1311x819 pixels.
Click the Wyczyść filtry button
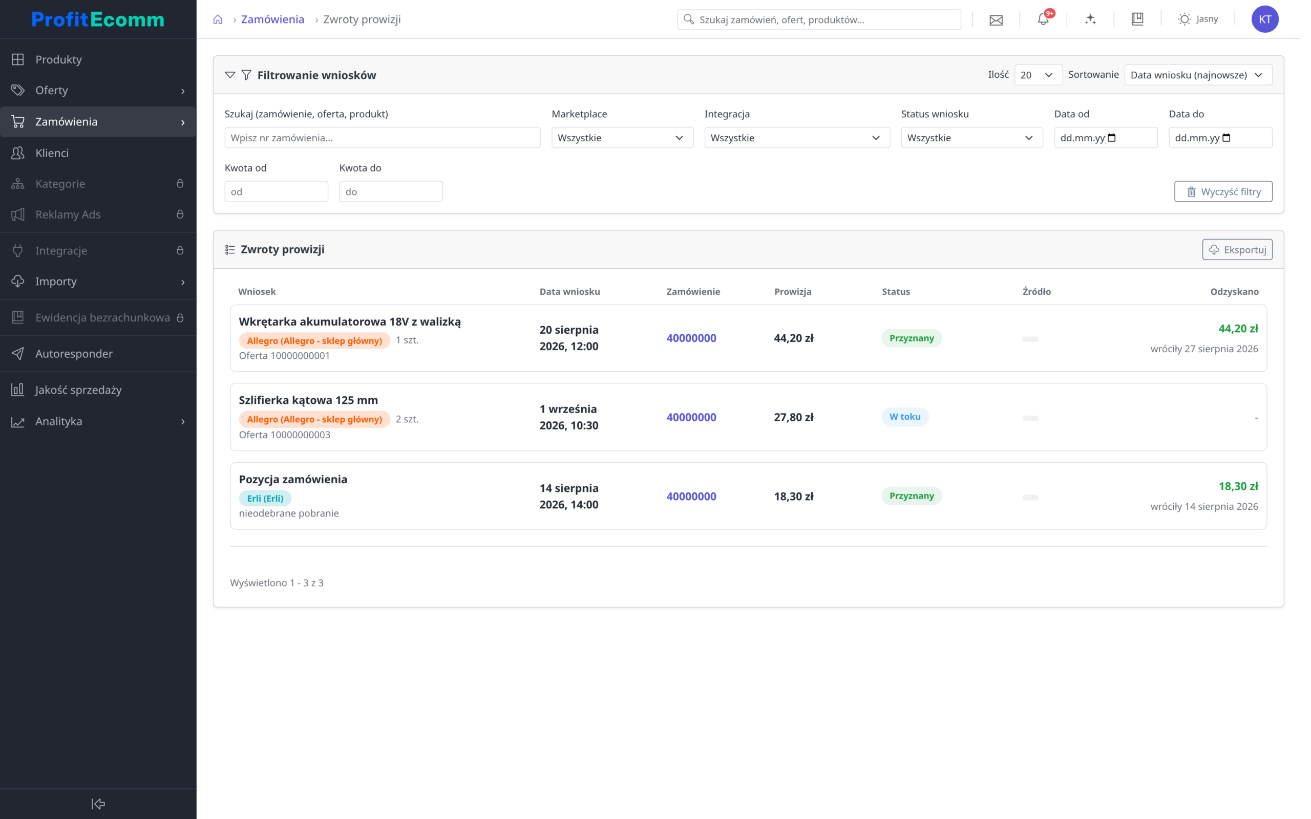[x=1223, y=192]
